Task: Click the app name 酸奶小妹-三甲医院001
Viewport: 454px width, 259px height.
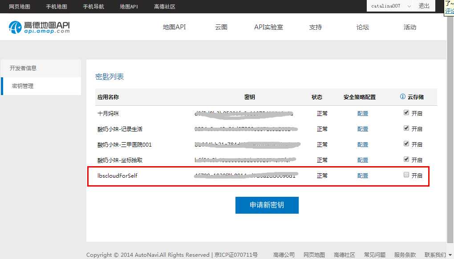Action: point(125,144)
